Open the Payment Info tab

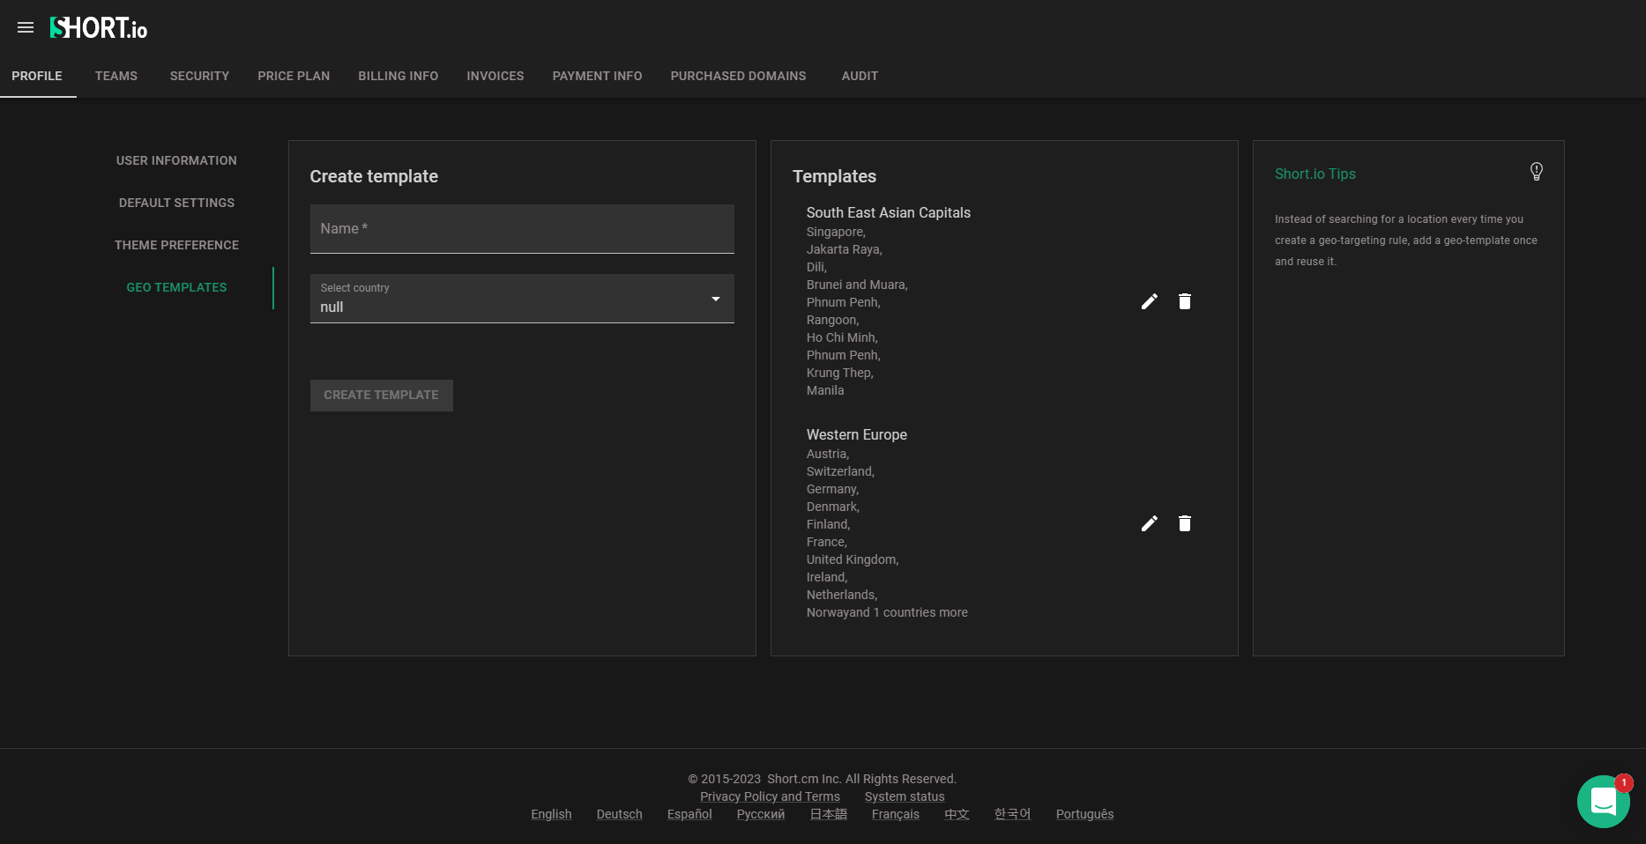point(598,76)
